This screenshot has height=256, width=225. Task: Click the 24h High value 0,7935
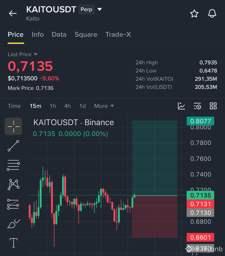point(208,62)
